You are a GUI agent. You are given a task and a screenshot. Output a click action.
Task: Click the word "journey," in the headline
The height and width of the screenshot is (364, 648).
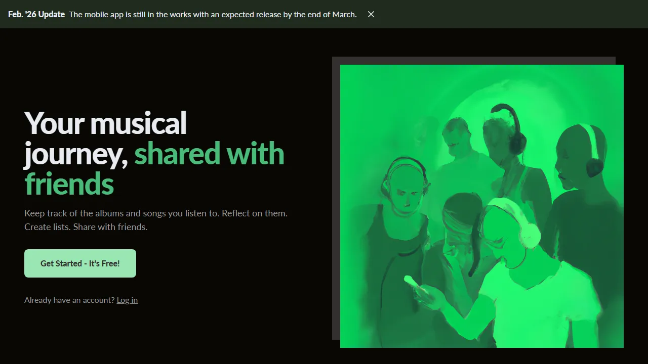[76, 154]
